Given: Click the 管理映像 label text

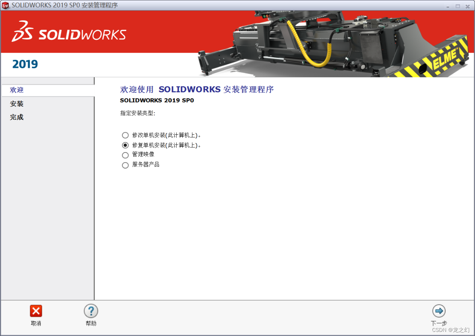Looking at the screenshot, I should tap(143, 155).
